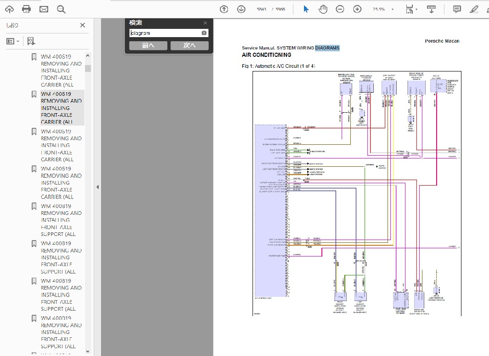Open search settings gear icon
489x356 pixels.
pyautogui.click(x=204, y=33)
